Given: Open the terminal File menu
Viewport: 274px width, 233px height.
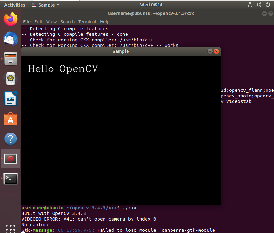Looking at the screenshot, I should [x=27, y=22].
